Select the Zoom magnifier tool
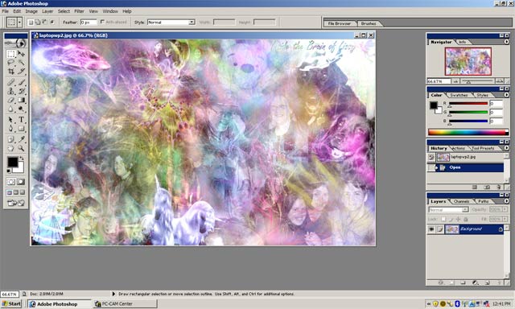This screenshot has width=515, height=309. (x=21, y=148)
